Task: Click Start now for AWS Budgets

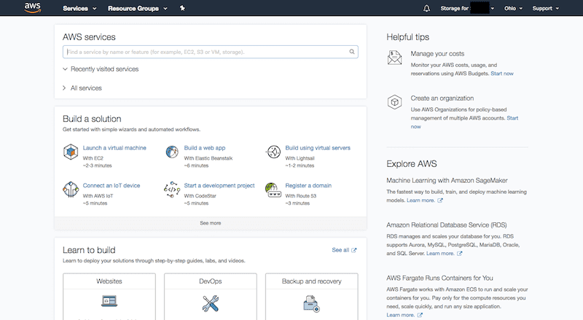Action: tap(502, 74)
